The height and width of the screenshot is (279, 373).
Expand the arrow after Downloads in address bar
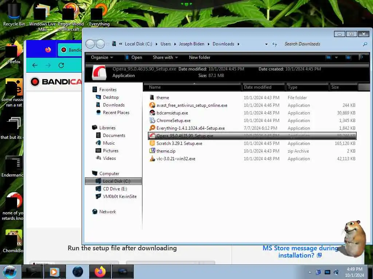238,44
